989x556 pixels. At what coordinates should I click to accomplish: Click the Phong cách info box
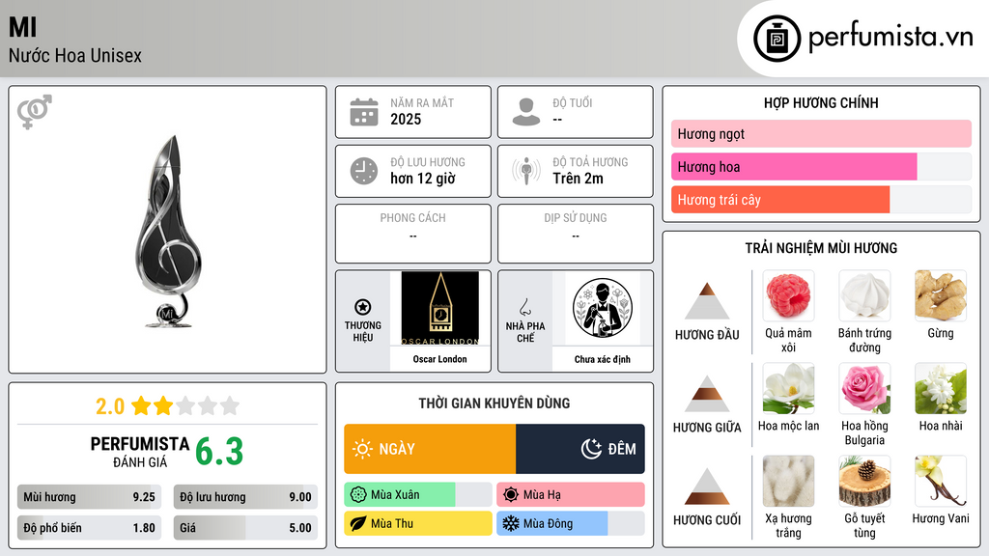point(413,234)
